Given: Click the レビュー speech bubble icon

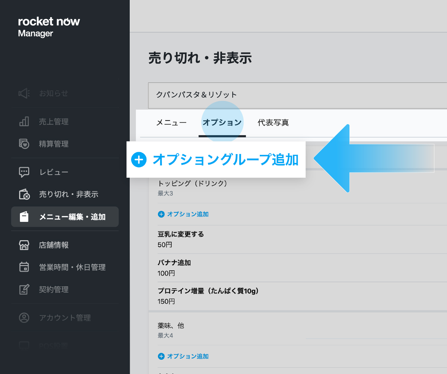Looking at the screenshot, I should point(24,172).
